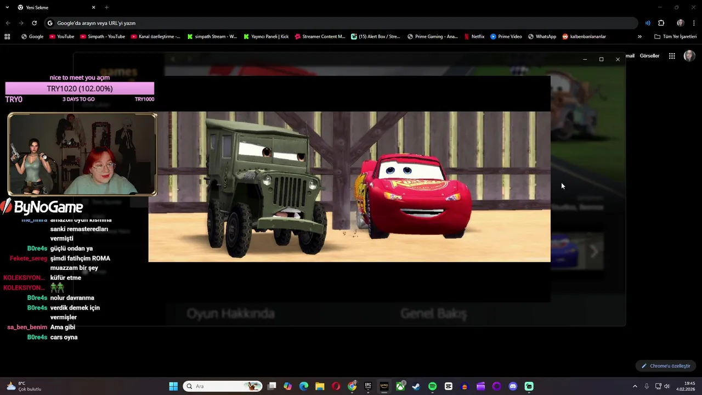
Task: Reload the page in Chrome
Action: coord(34,23)
